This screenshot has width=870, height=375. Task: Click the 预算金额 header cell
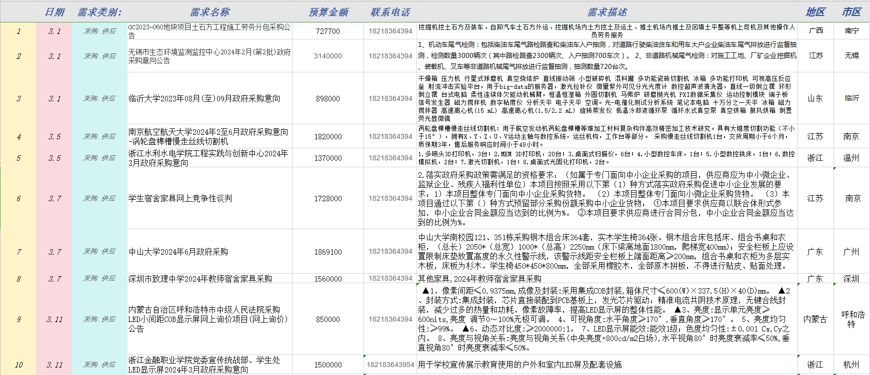(328, 12)
